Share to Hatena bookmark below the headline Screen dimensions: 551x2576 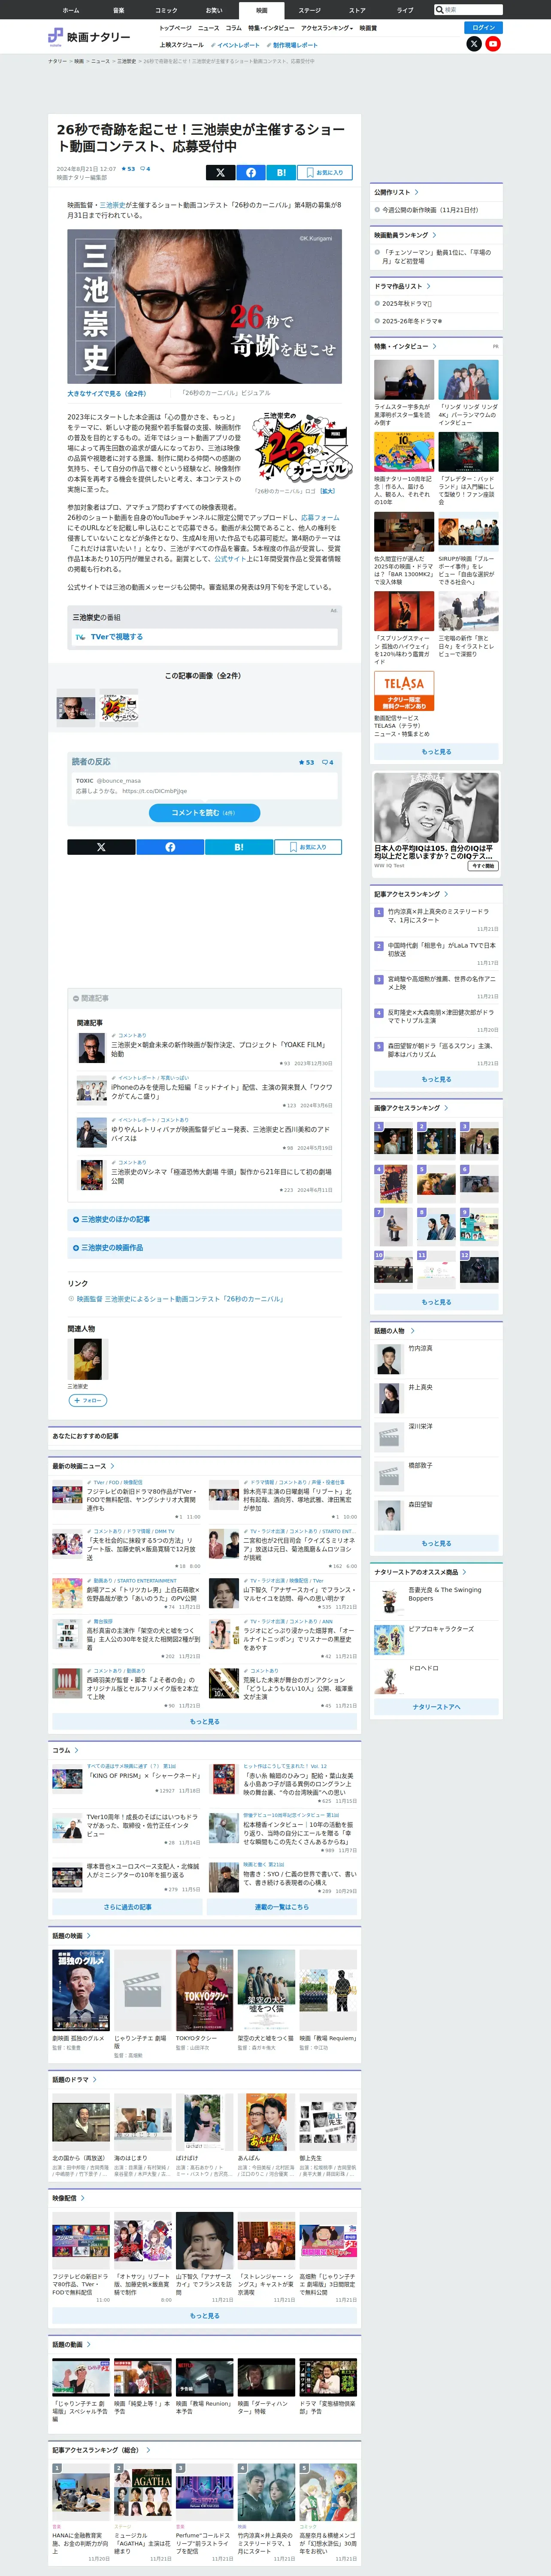point(281,172)
